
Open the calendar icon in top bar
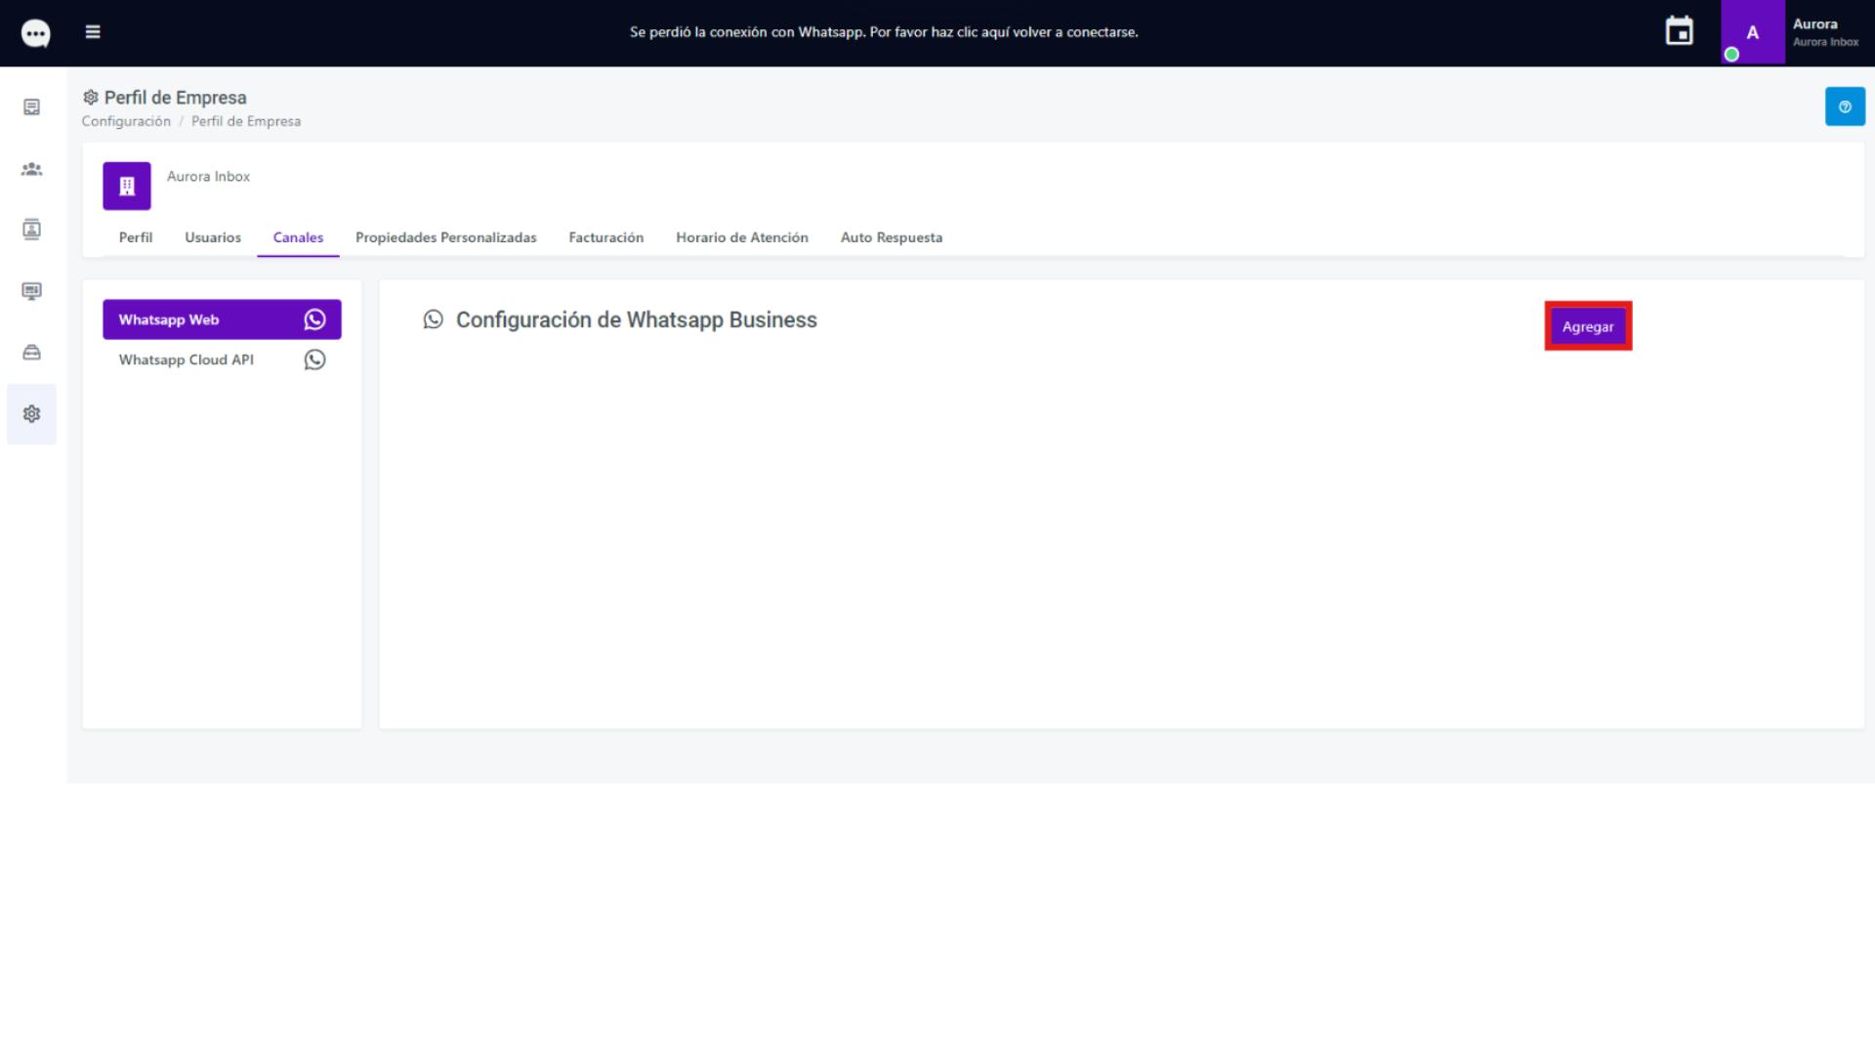pyautogui.click(x=1679, y=31)
